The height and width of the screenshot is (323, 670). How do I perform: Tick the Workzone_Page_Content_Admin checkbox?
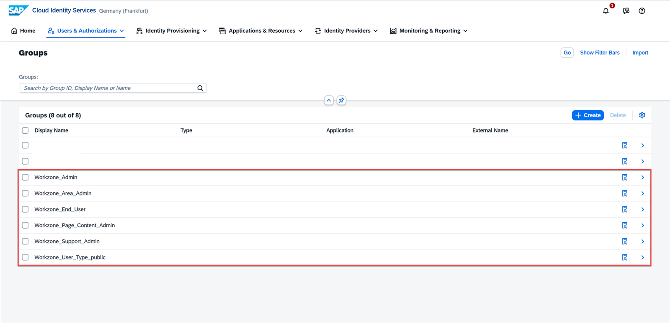point(25,226)
